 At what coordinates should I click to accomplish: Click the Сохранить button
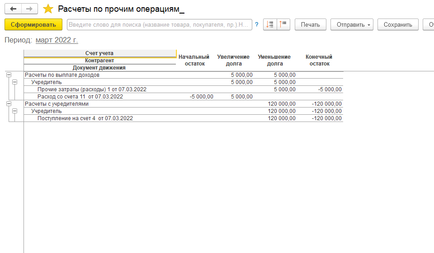click(x=398, y=25)
